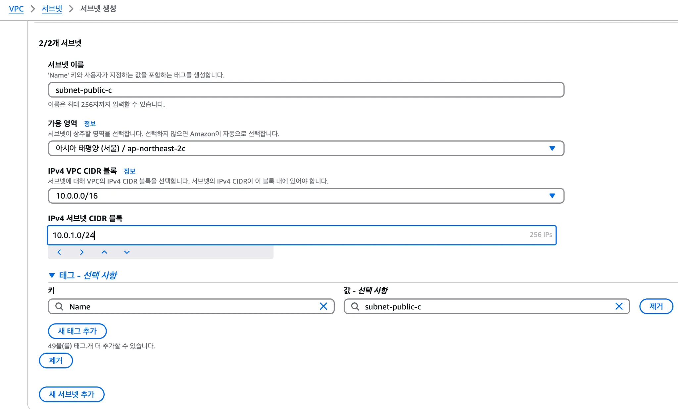The width and height of the screenshot is (678, 409).
Task: Go to 서브넷 breadcrumb link
Action: click(52, 9)
